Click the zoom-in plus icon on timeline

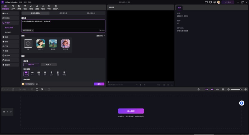246,89
